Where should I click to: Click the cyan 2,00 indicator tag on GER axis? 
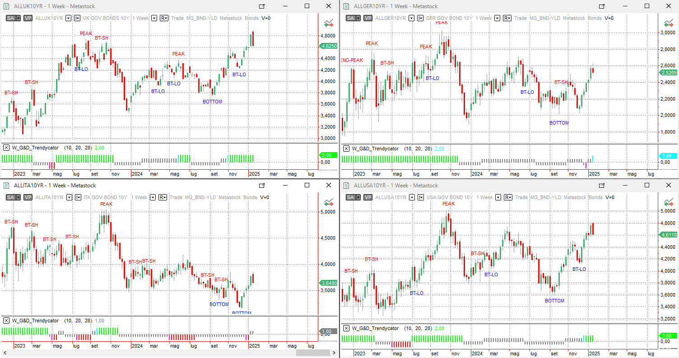pos(668,156)
